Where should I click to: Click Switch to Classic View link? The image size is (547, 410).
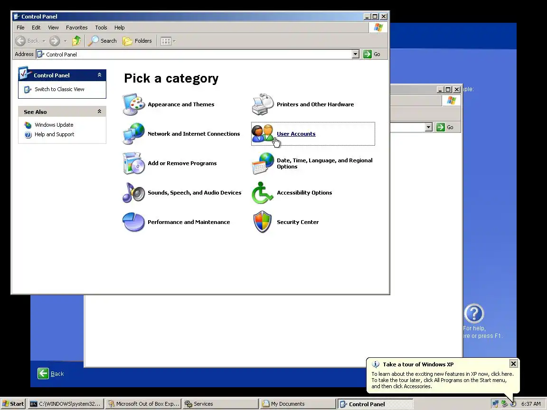pyautogui.click(x=59, y=89)
